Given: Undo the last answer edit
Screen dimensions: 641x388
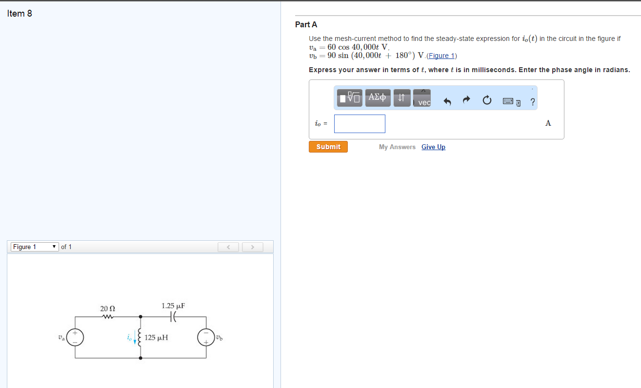Looking at the screenshot, I should click(x=447, y=101).
